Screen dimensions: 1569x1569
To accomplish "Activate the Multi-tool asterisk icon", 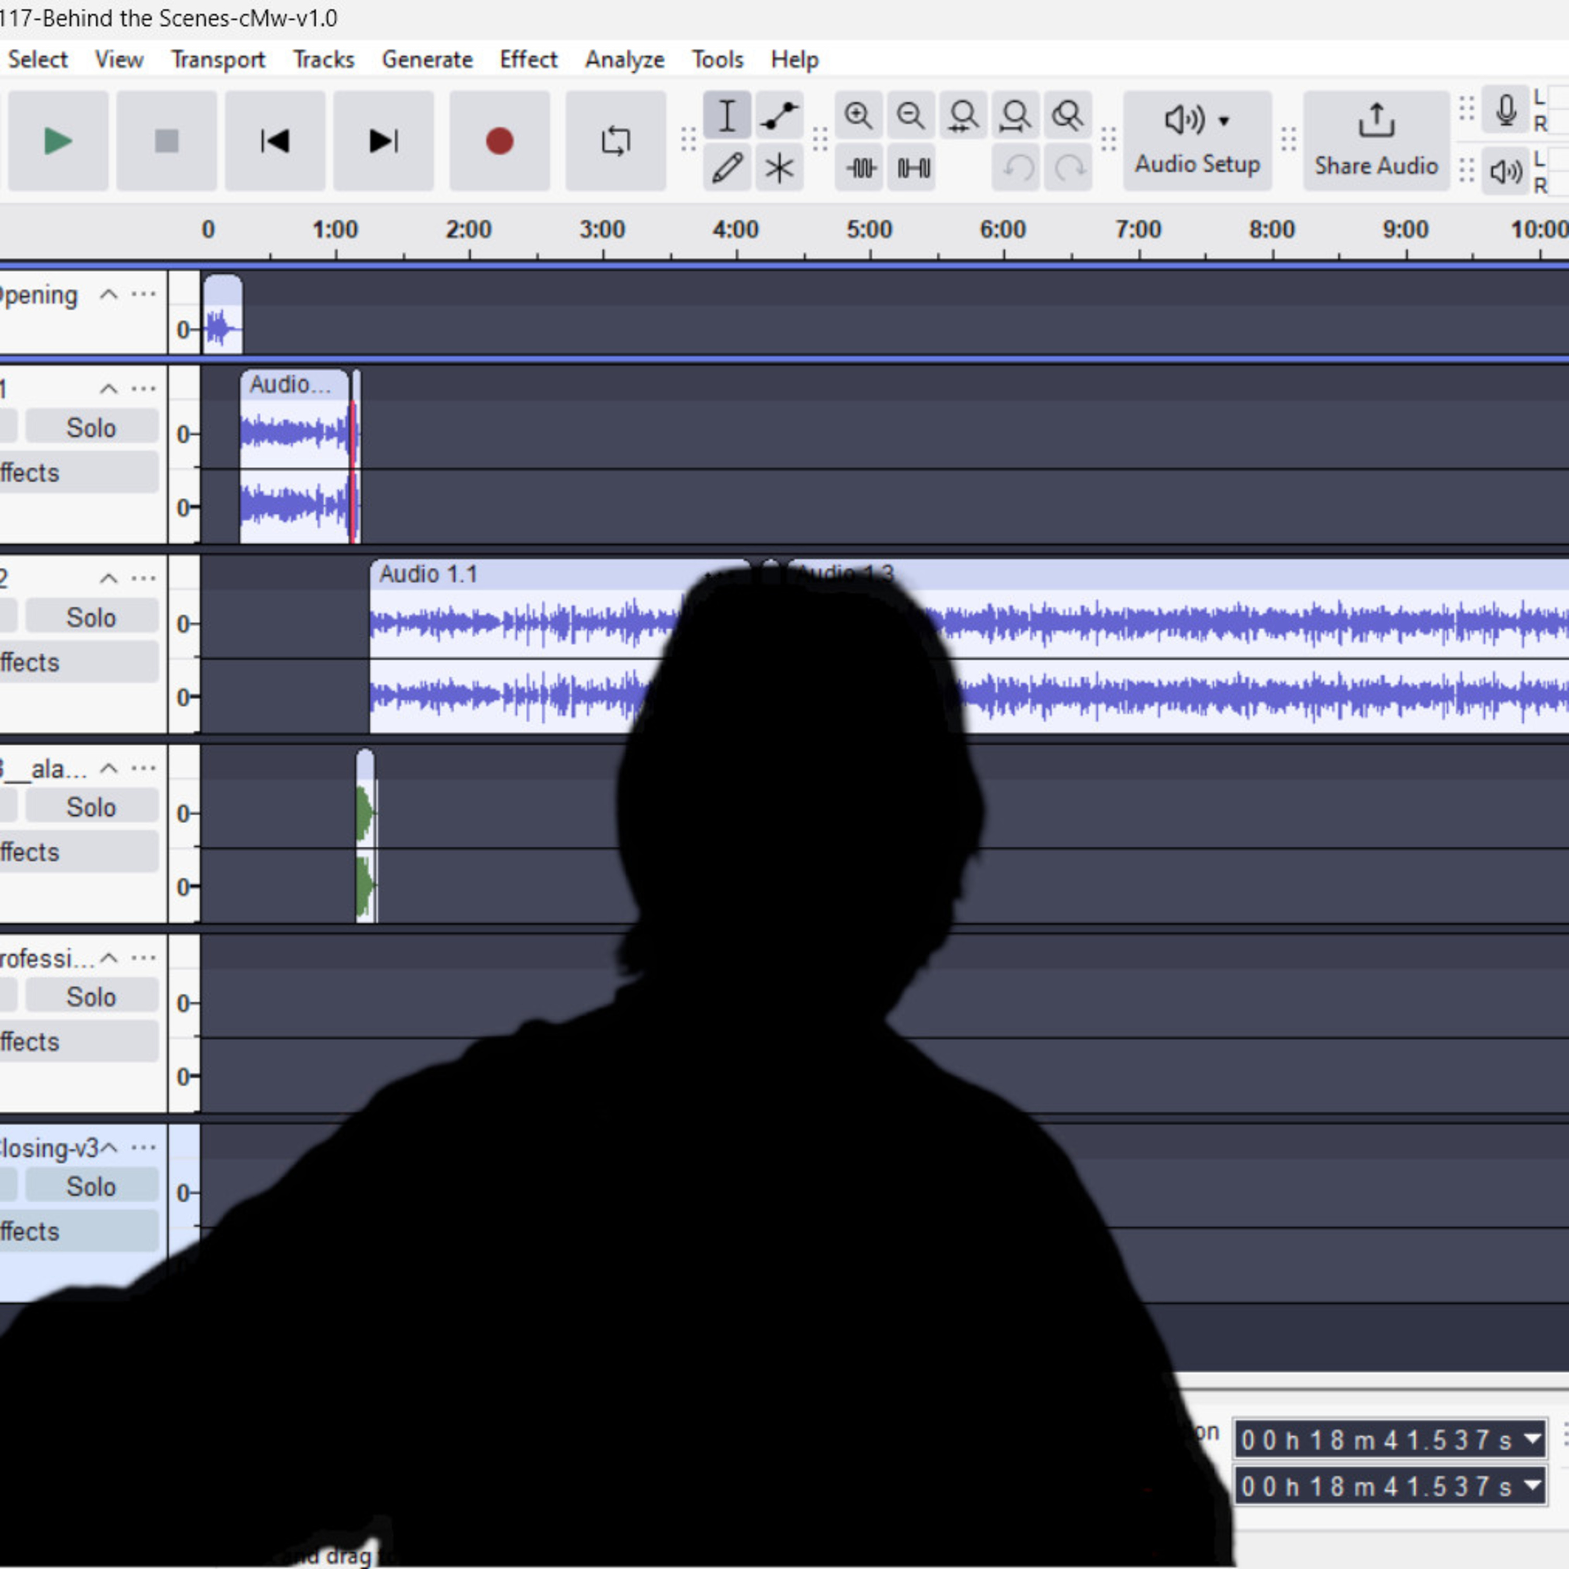I will point(779,168).
